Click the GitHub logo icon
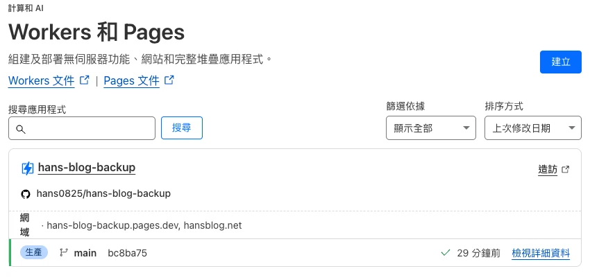The image size is (590, 280). coord(25,194)
